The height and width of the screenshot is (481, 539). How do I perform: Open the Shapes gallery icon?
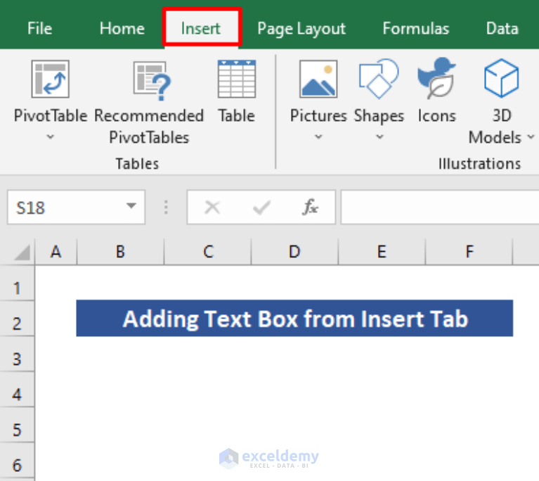(x=379, y=79)
